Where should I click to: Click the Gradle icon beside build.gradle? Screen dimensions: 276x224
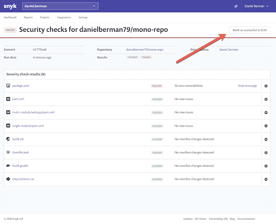(x=8, y=165)
